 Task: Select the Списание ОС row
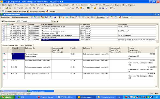(x=79, y=40)
